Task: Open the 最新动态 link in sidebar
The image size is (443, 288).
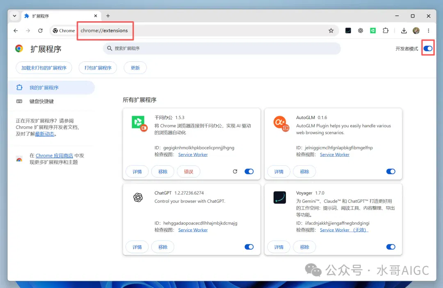Action: (x=45, y=134)
